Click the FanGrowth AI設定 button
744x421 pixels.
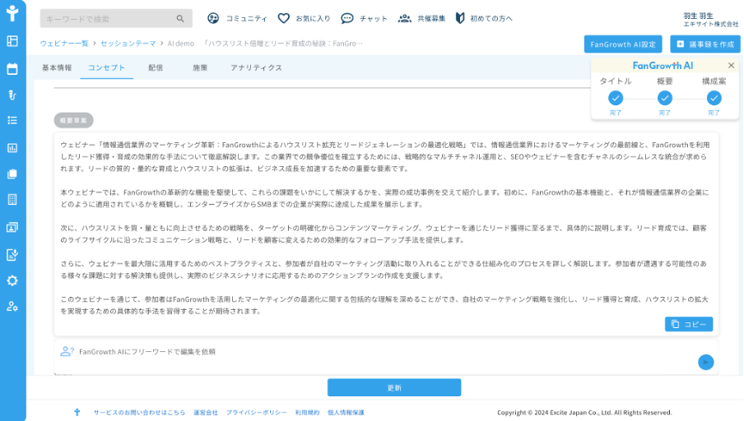(x=623, y=44)
